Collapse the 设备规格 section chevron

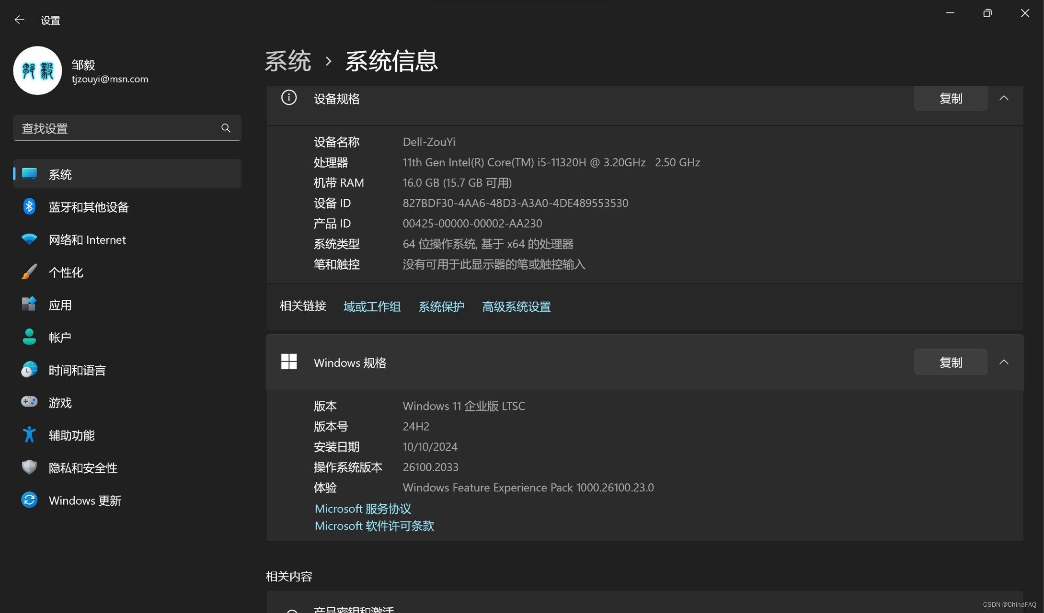coord(1004,98)
